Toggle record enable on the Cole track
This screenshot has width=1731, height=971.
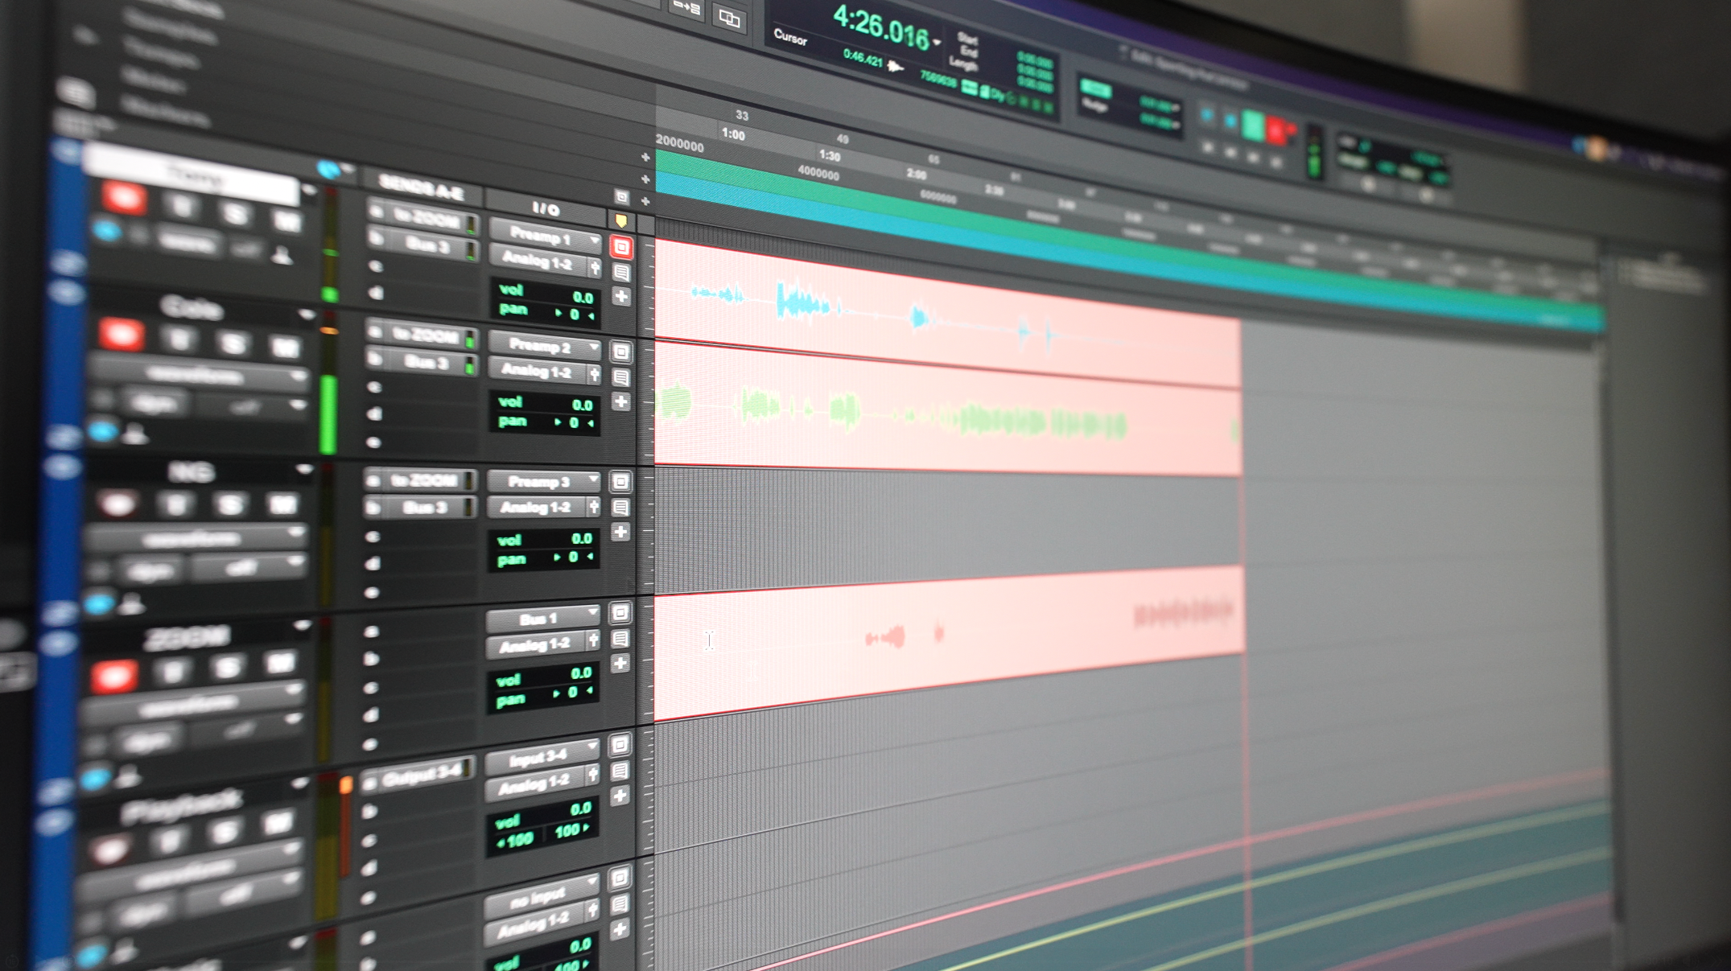coord(121,334)
